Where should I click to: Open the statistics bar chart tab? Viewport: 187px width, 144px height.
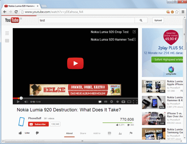pos(120,133)
